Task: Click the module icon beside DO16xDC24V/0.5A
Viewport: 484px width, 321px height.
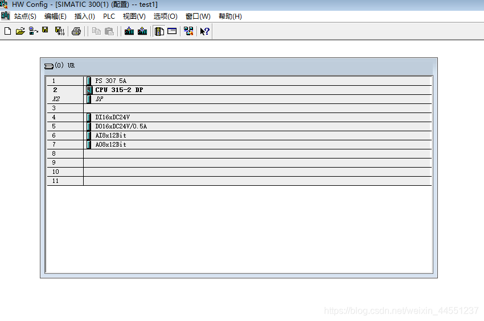Action: pyautogui.click(x=89, y=126)
